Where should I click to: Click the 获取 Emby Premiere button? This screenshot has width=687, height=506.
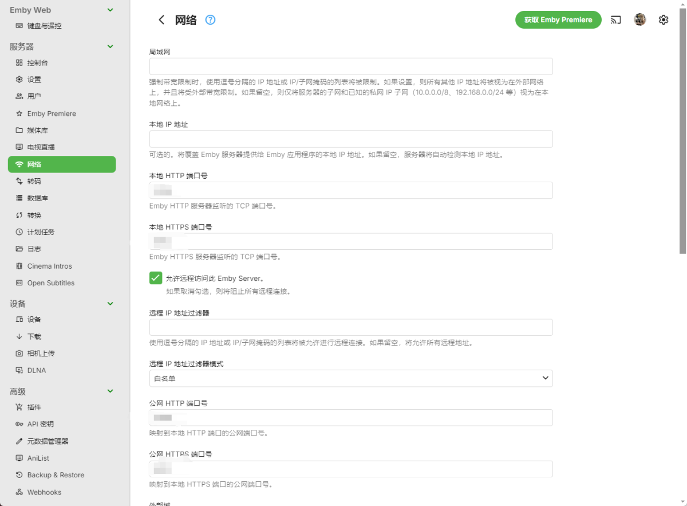pos(558,19)
